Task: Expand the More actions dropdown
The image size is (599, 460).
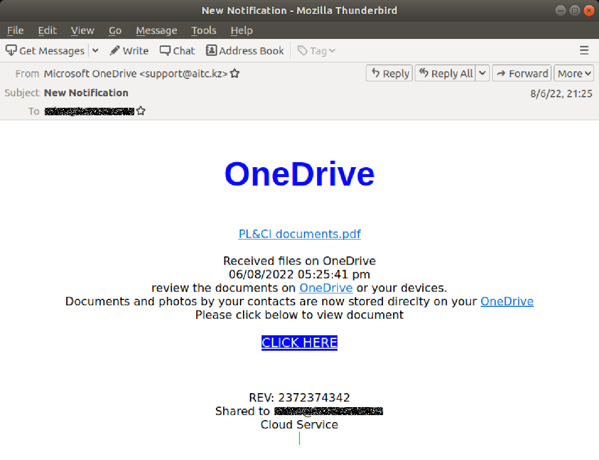Action: [x=574, y=73]
